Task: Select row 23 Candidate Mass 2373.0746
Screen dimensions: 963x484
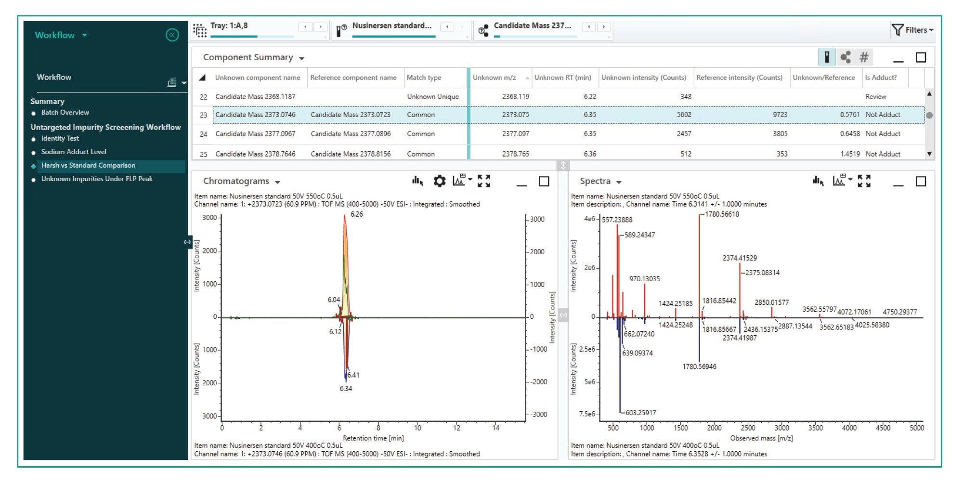Action: coord(559,115)
